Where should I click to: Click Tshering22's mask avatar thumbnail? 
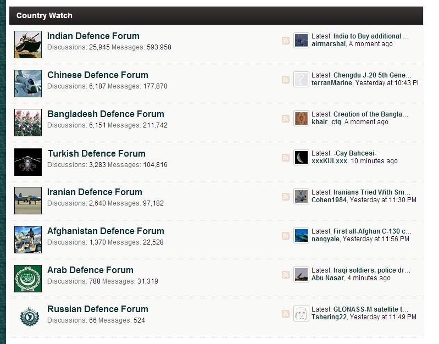(301, 313)
